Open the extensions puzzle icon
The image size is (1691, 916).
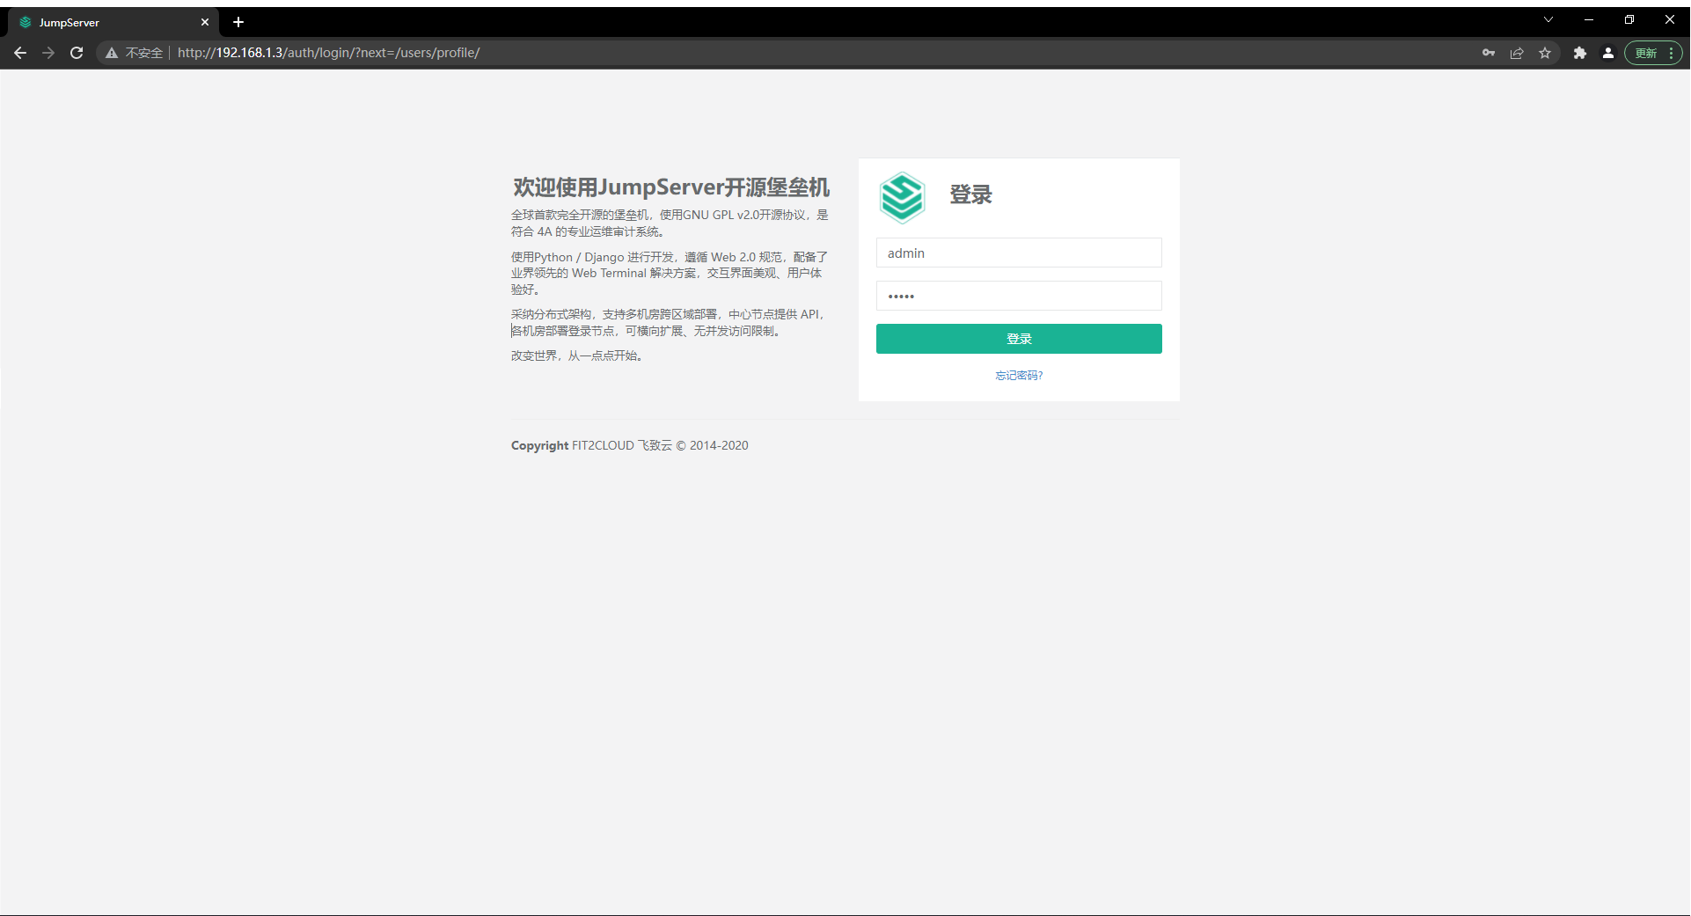point(1580,53)
